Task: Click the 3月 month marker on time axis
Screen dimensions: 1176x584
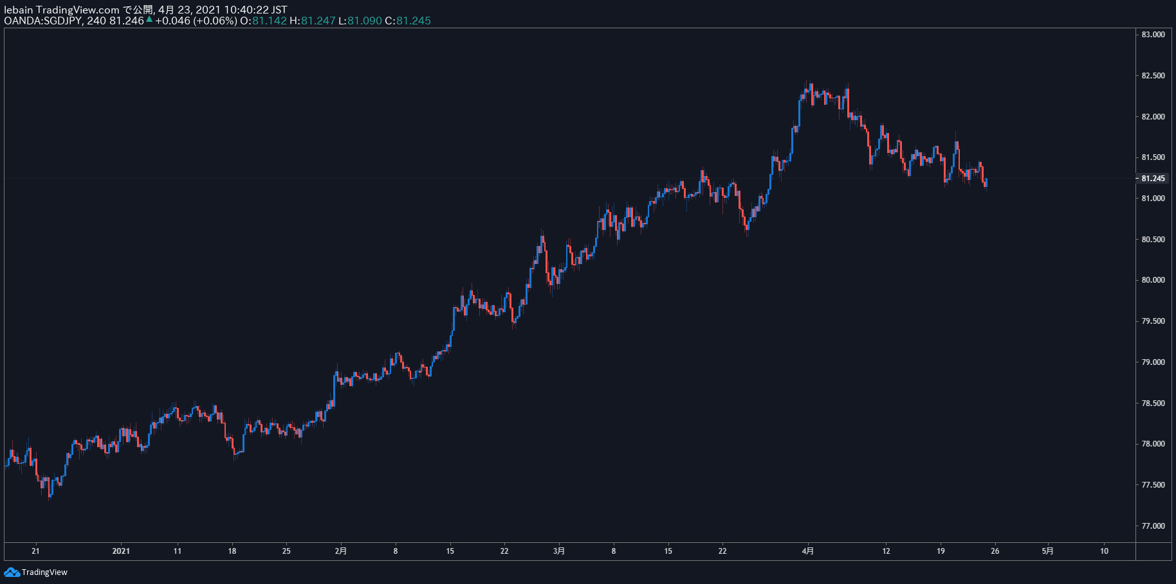Action: (x=559, y=551)
